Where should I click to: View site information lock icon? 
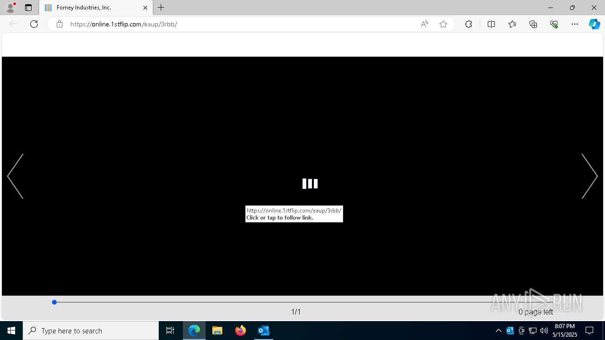pyautogui.click(x=59, y=24)
